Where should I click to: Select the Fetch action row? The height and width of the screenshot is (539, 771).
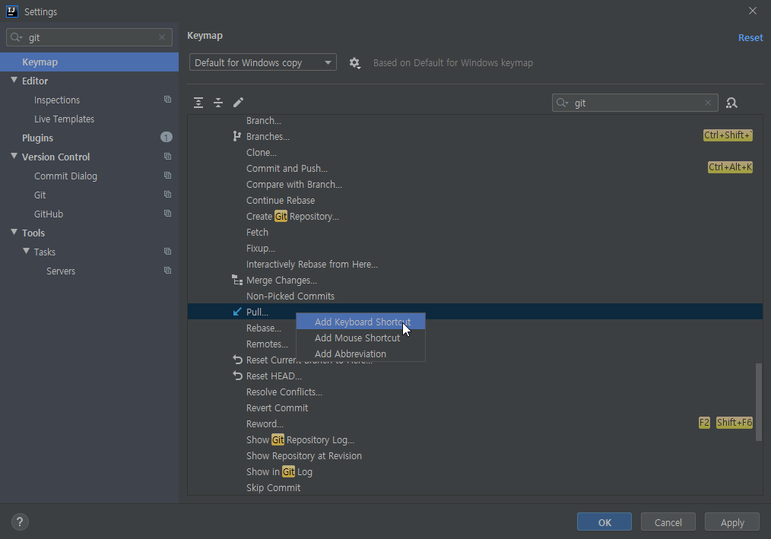475,232
